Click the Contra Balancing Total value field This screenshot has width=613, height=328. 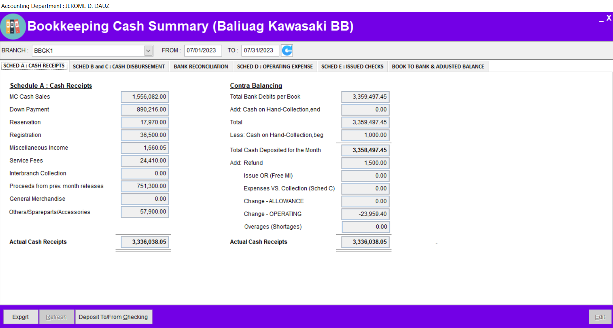click(365, 123)
